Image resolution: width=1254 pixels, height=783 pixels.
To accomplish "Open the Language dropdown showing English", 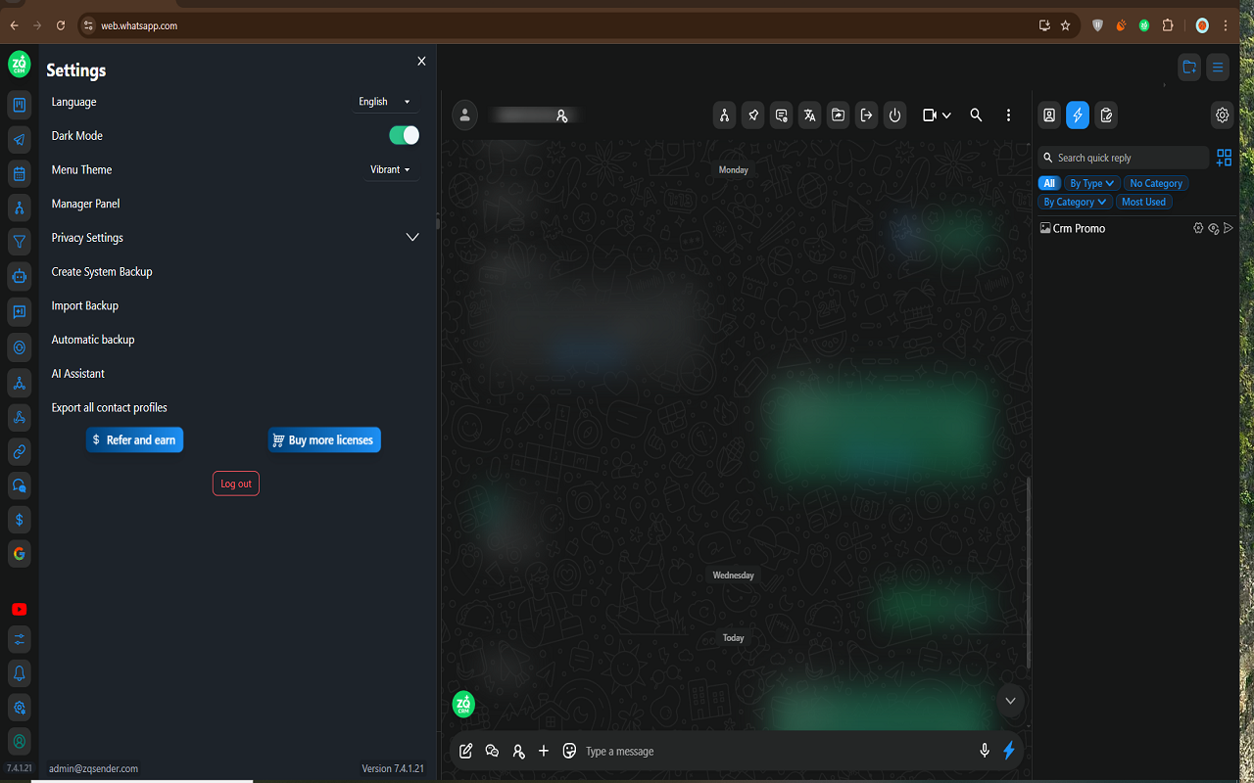I will [x=385, y=102].
